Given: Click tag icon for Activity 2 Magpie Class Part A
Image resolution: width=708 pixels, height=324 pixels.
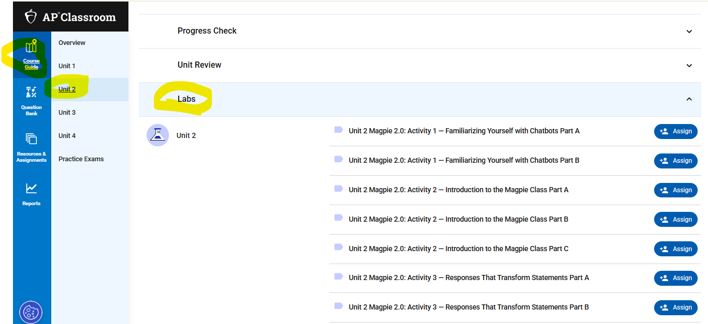Looking at the screenshot, I should [x=339, y=189].
